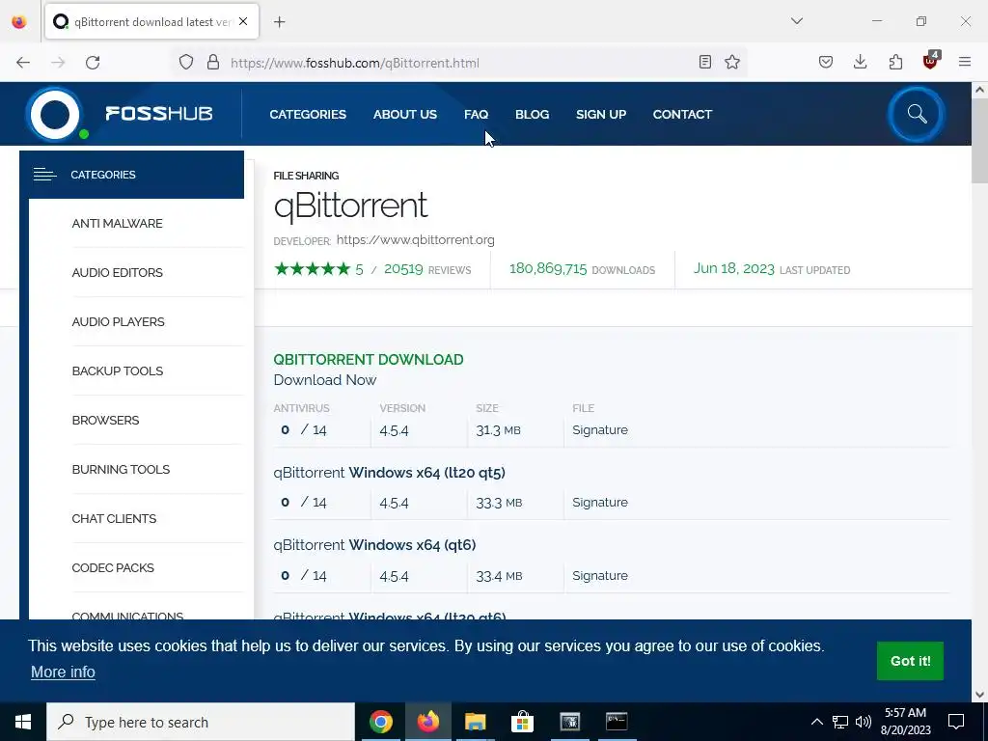
Task: Click the site padlock icon
Action: click(x=213, y=63)
